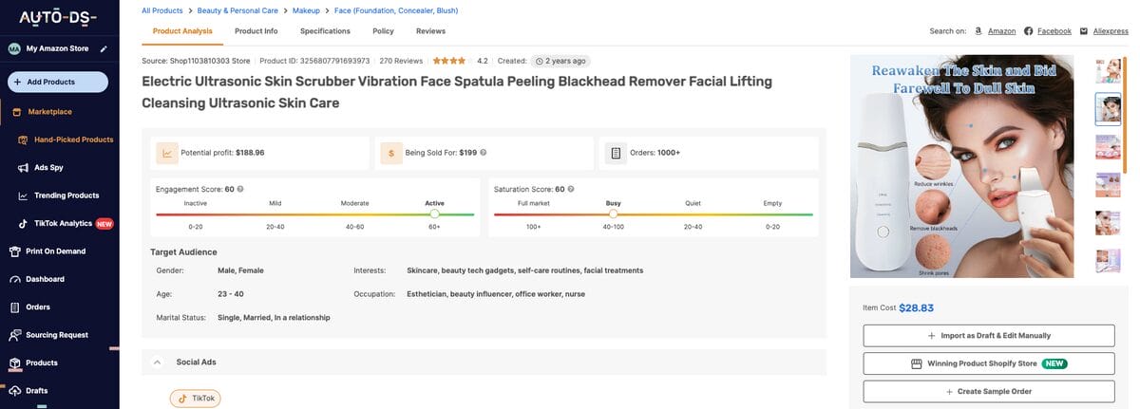Switch to the Specifications tab

click(325, 31)
